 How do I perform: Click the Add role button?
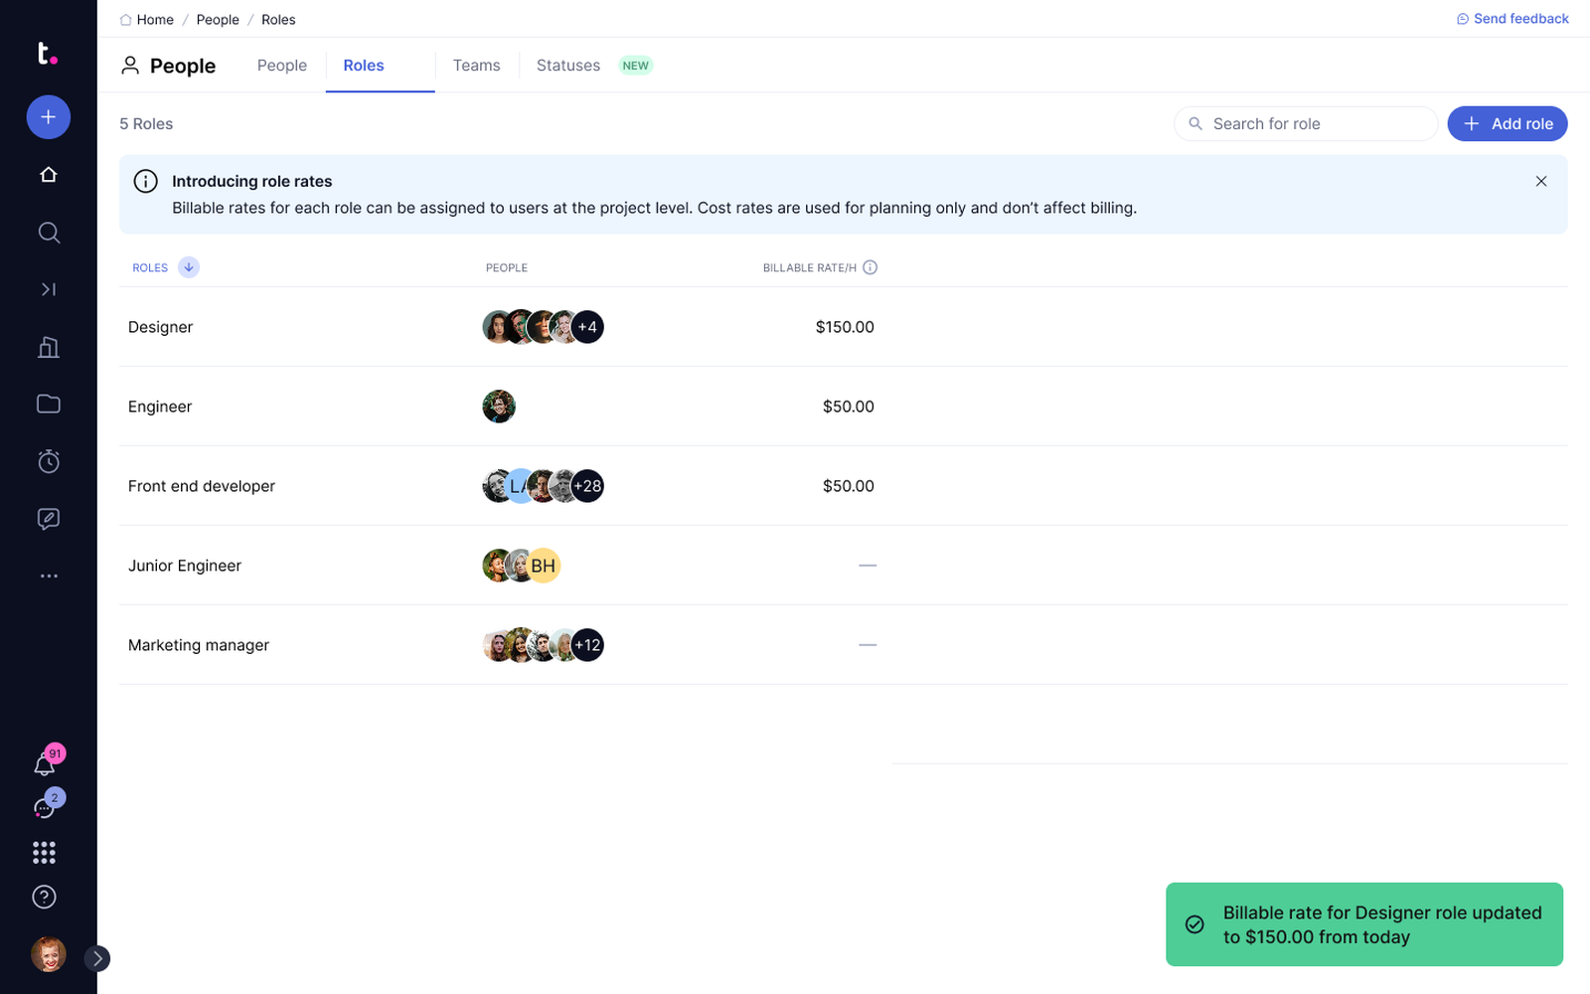coord(1507,124)
